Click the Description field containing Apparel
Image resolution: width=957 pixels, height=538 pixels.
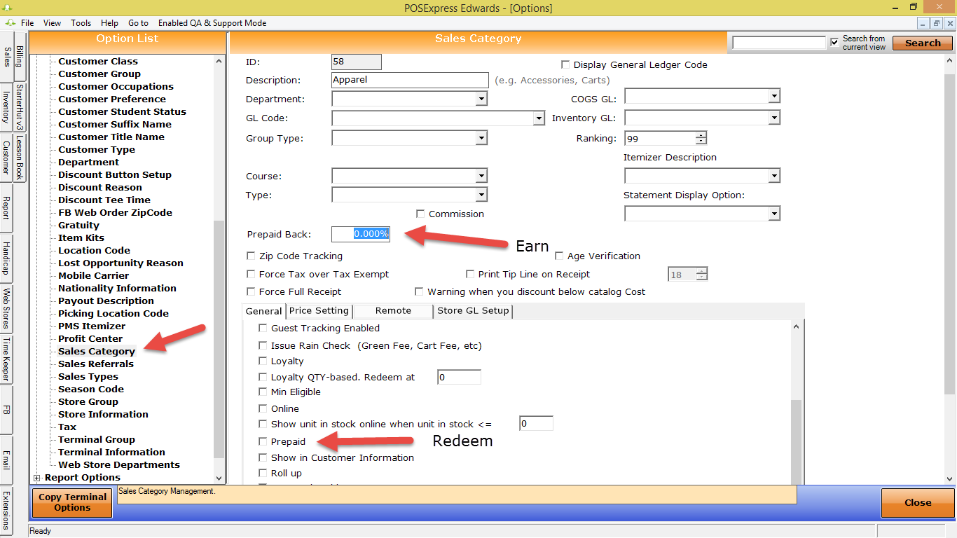click(410, 80)
